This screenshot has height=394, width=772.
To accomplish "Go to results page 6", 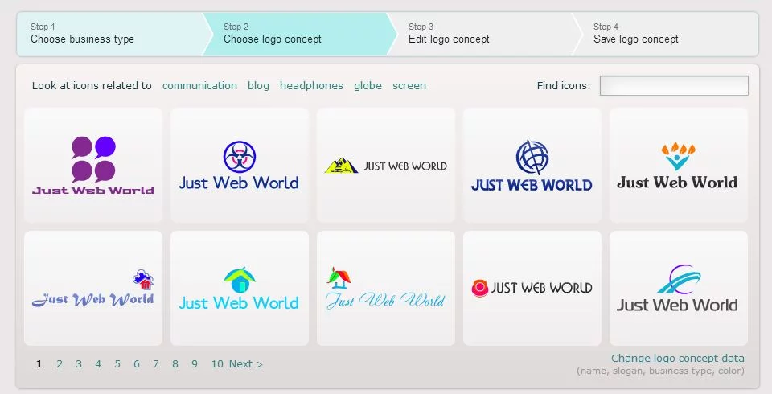I will [x=137, y=364].
